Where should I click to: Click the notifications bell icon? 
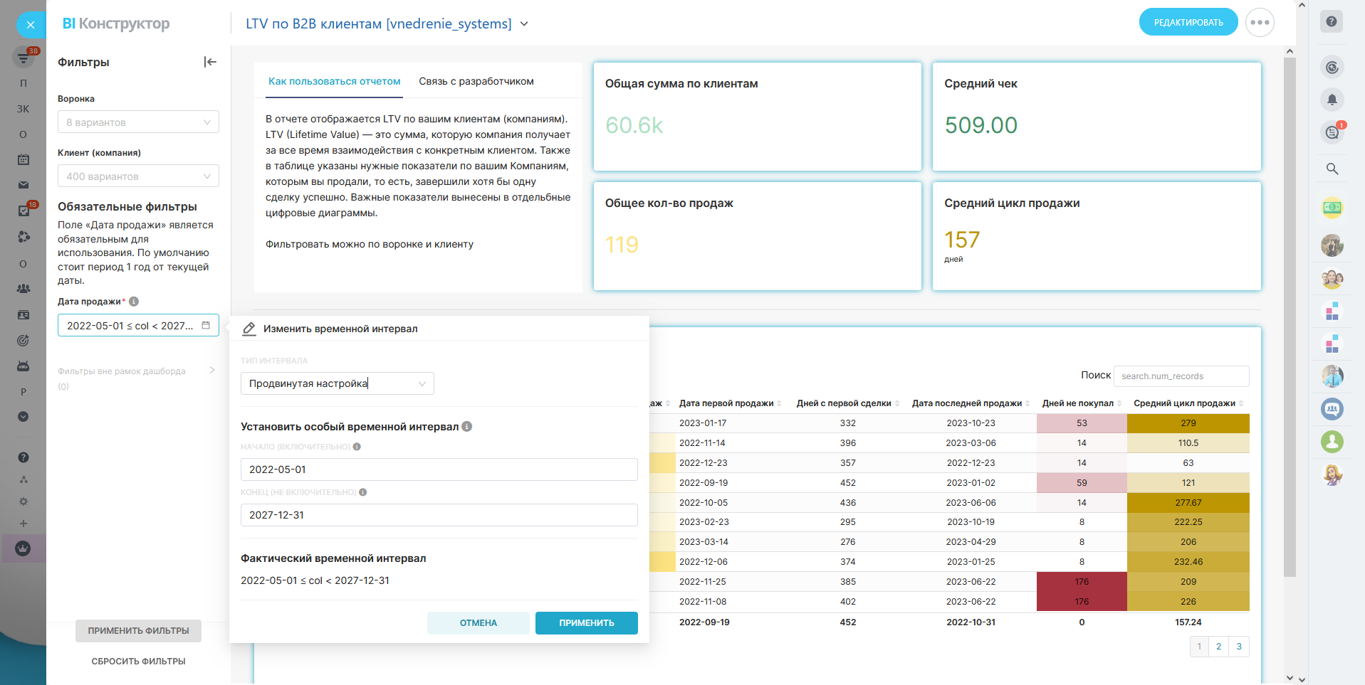coord(1332,99)
